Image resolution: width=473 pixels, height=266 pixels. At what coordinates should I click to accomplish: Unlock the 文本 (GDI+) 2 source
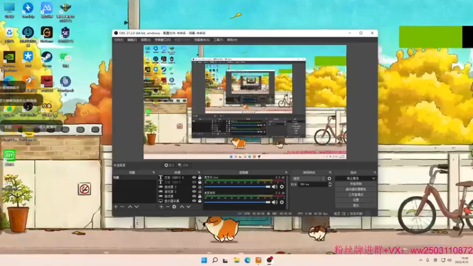(200, 178)
